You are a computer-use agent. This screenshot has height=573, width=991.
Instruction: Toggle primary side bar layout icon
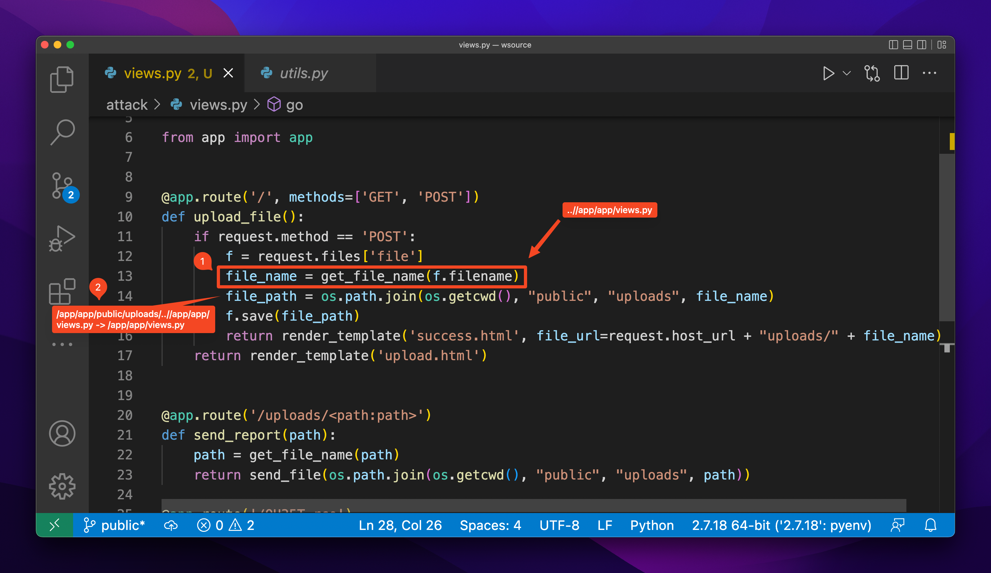[x=893, y=45]
